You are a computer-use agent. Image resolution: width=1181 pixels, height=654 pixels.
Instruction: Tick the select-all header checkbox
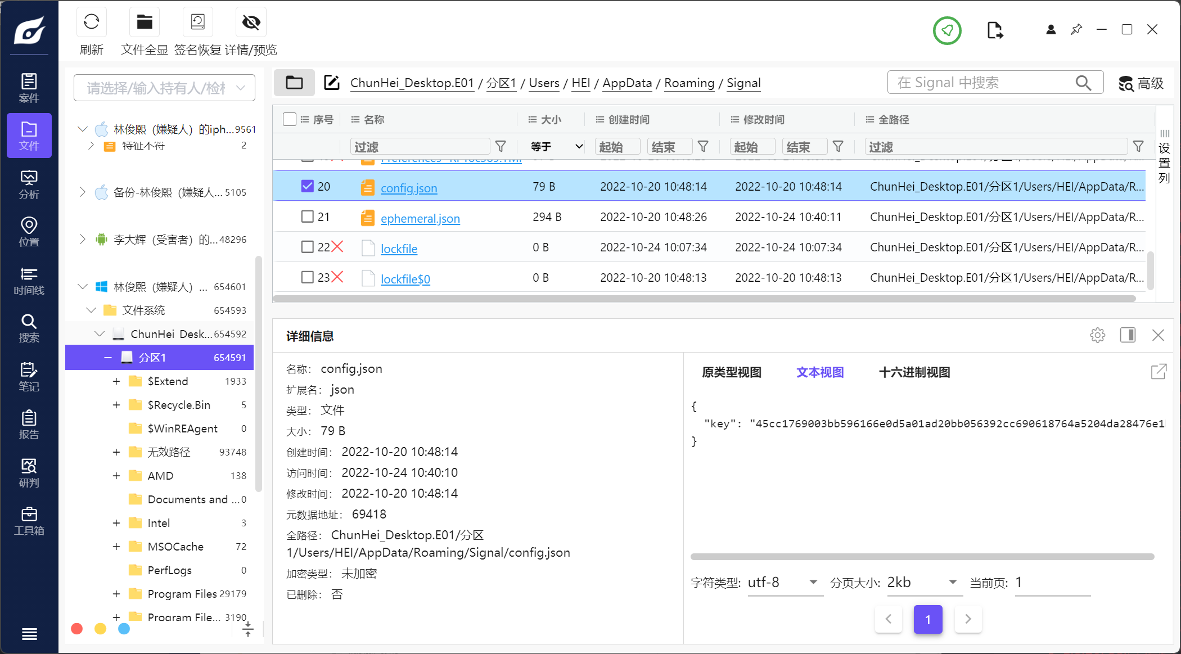(x=290, y=119)
